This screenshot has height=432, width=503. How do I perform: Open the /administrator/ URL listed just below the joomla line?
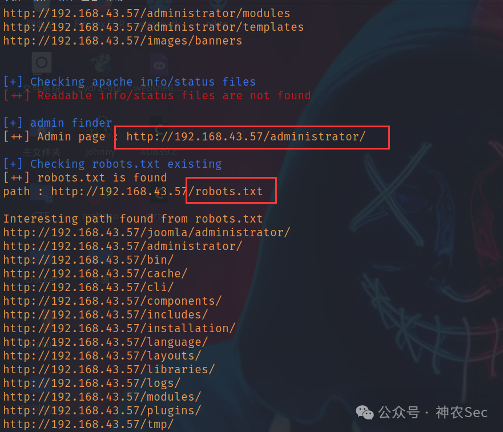click(123, 247)
